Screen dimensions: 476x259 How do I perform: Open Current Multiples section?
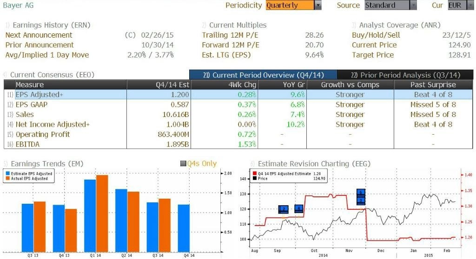coord(238,25)
